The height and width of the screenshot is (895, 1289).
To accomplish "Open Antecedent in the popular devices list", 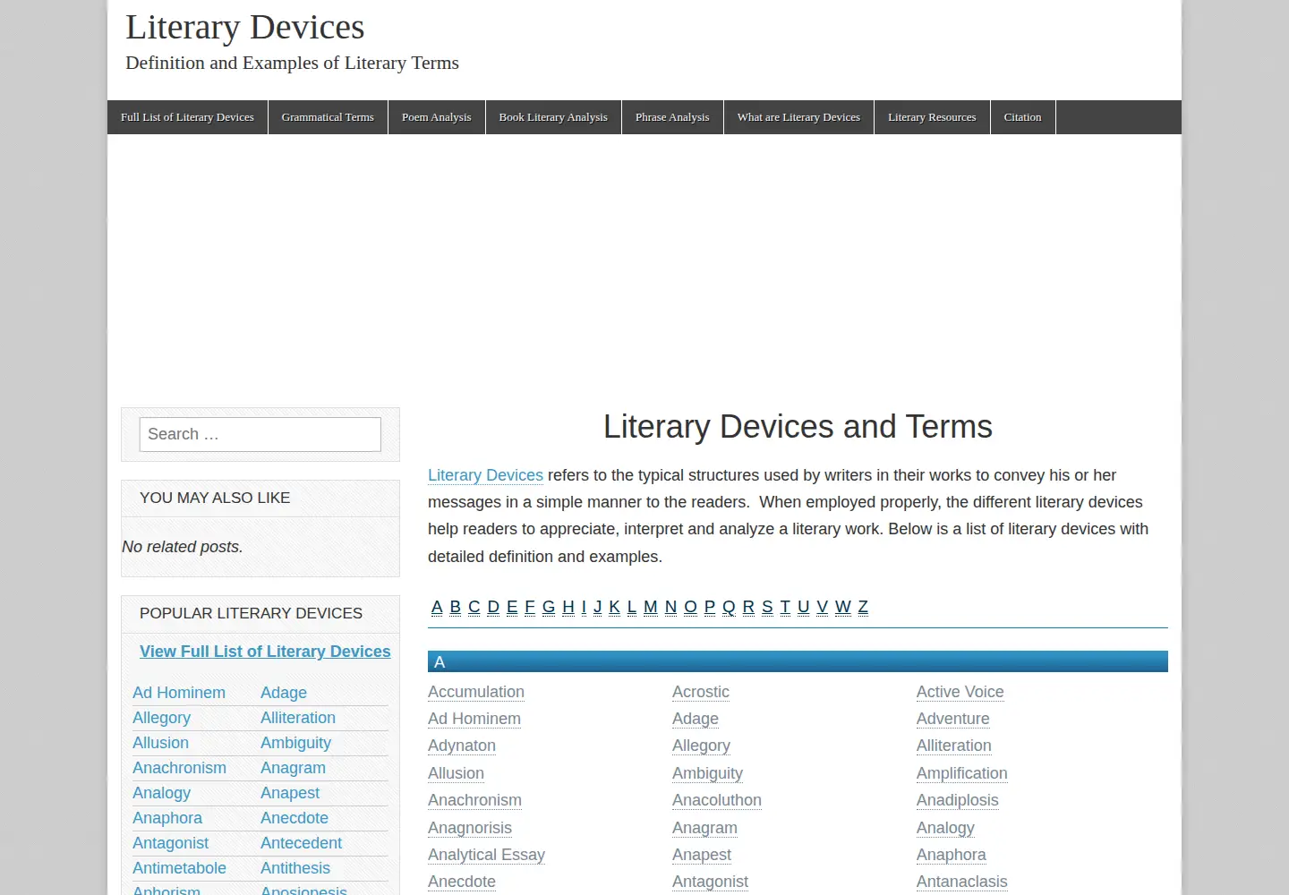I will point(301,843).
